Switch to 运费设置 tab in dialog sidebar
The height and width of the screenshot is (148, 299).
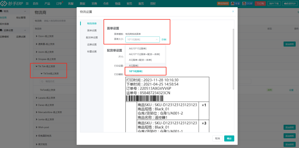92,45
